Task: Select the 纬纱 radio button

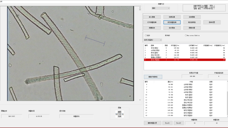Action: [x=166, y=35]
